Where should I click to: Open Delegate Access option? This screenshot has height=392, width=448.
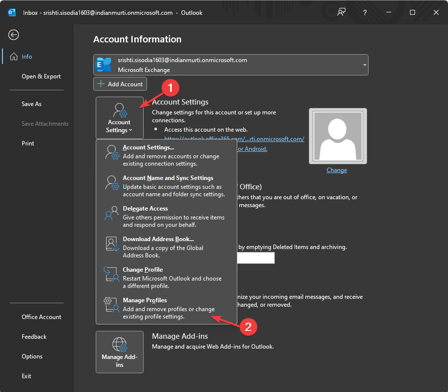pyautogui.click(x=167, y=216)
